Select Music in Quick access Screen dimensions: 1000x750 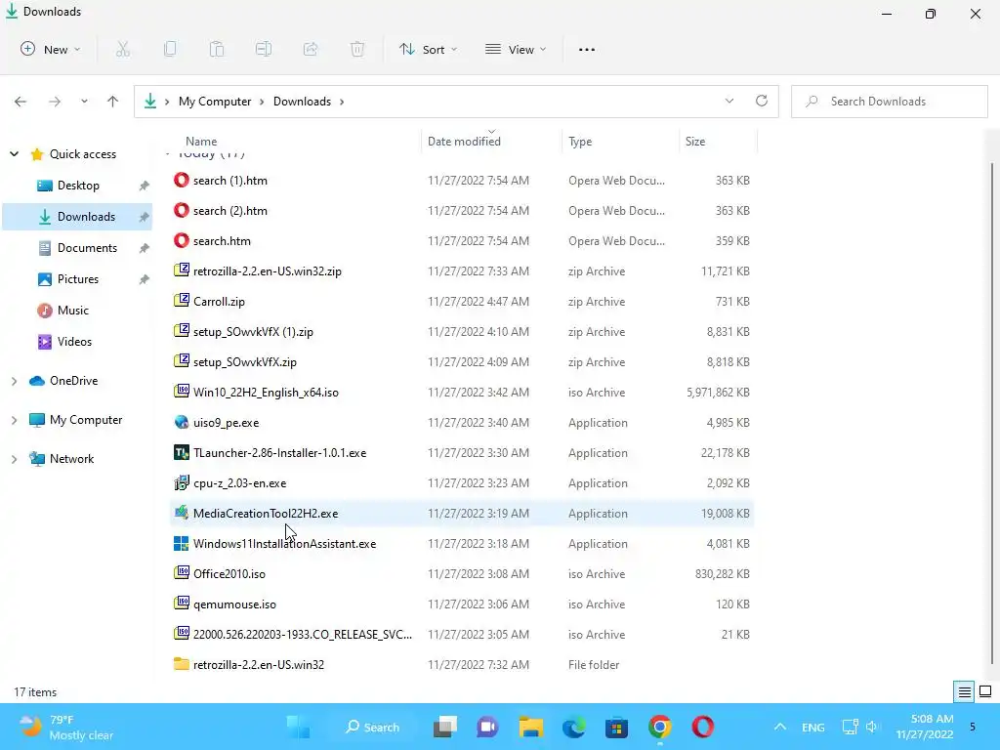point(78,311)
